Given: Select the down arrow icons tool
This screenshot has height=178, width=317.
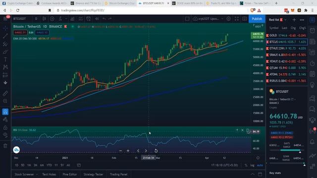Looking at the screenshot, I should coord(5,83).
